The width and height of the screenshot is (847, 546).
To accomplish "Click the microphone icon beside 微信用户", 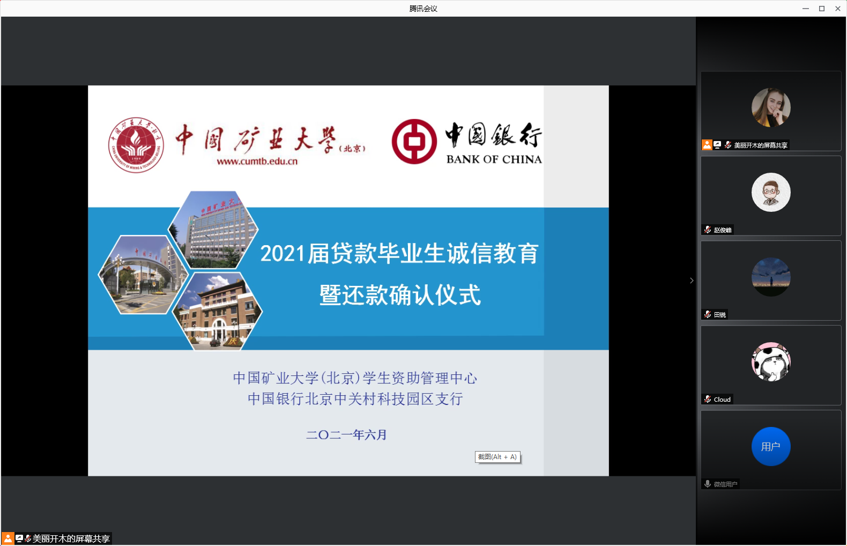I will coord(708,484).
